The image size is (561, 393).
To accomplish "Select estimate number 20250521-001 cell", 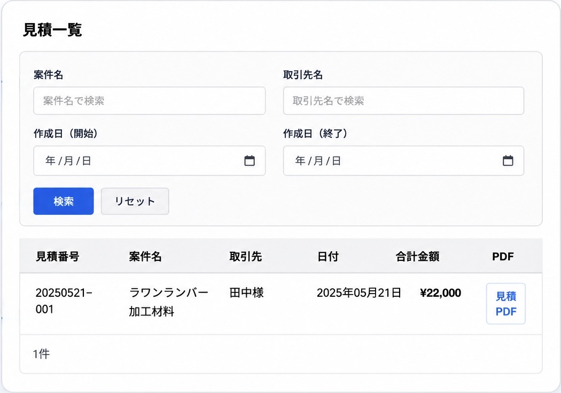I will pyautogui.click(x=64, y=301).
